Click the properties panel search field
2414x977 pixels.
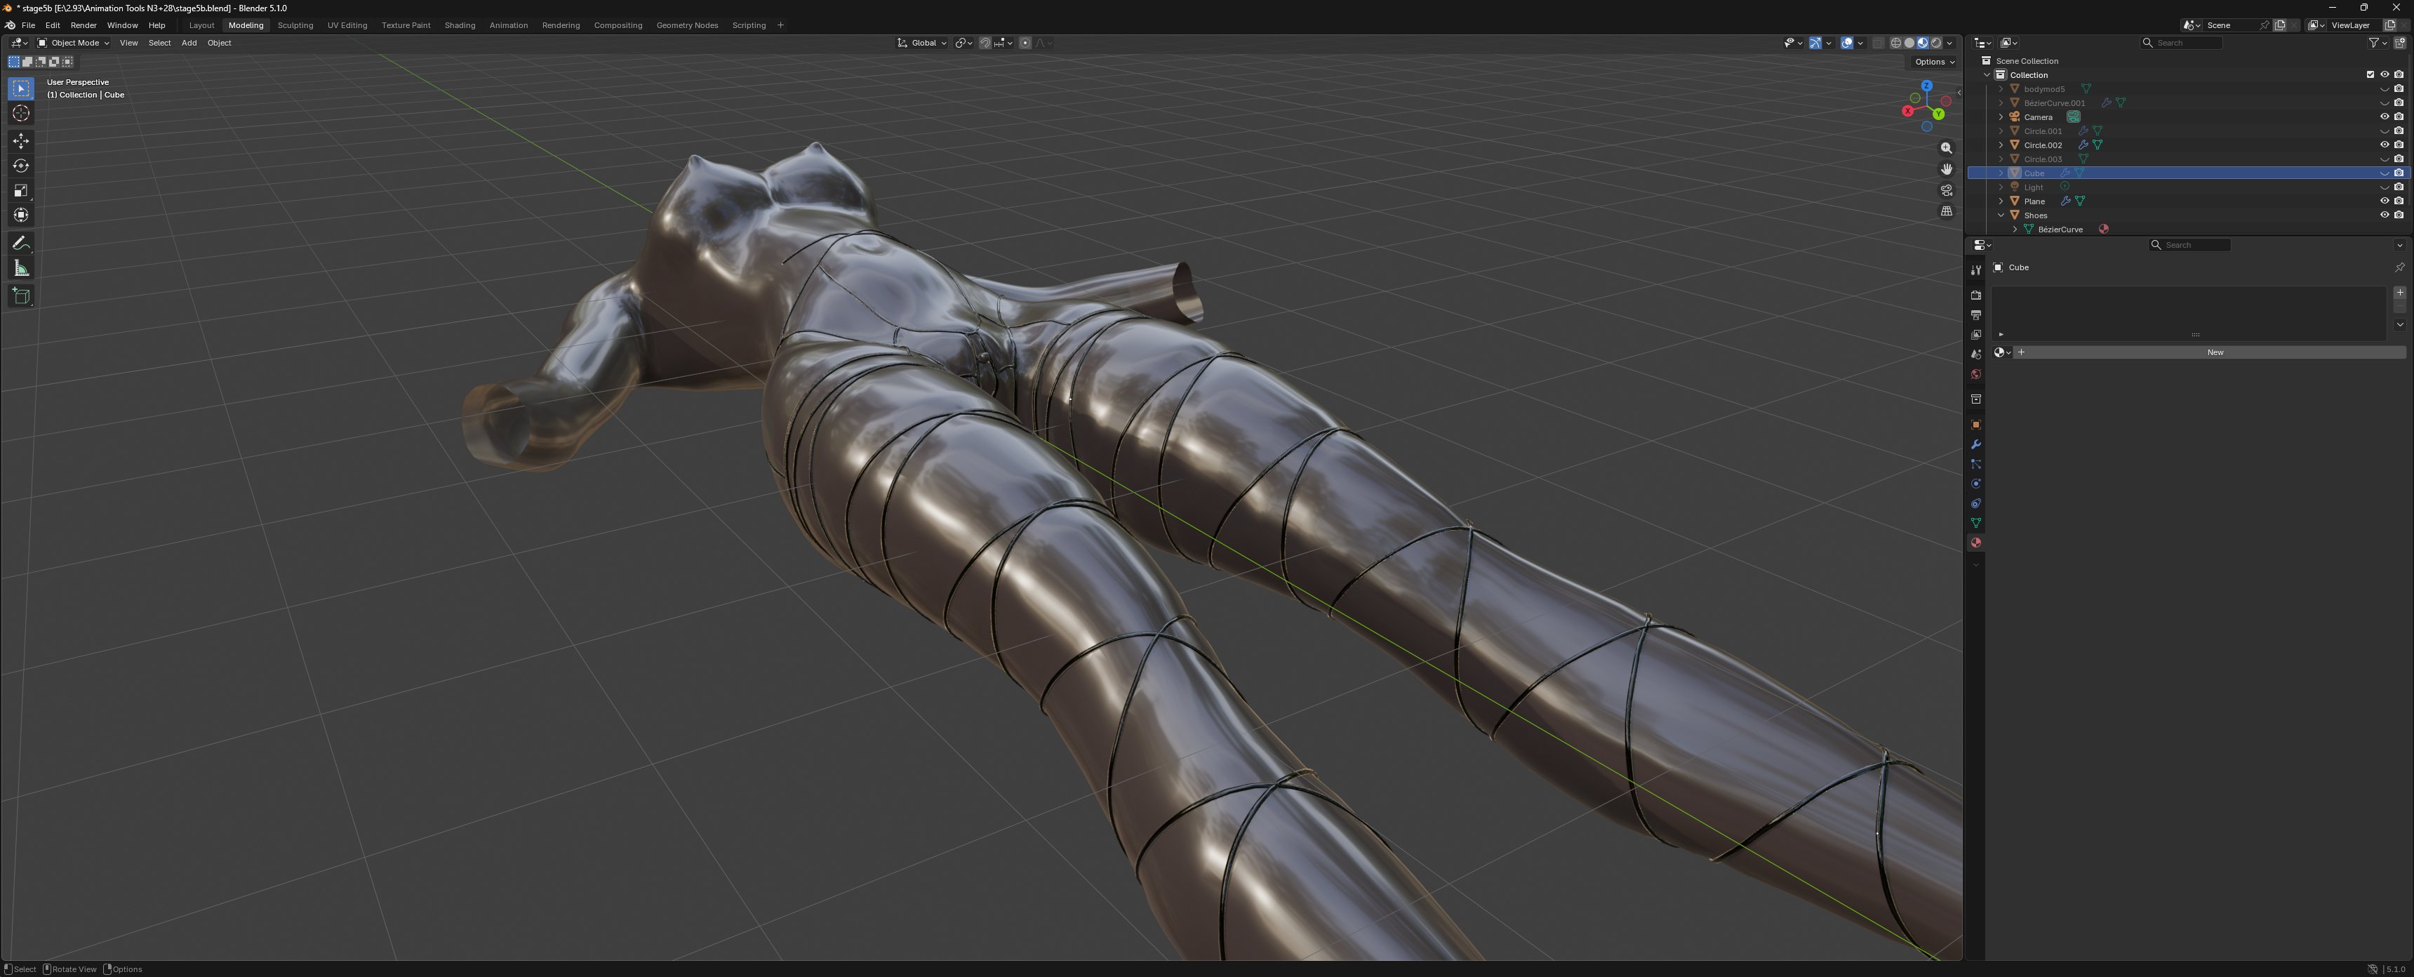click(2189, 245)
